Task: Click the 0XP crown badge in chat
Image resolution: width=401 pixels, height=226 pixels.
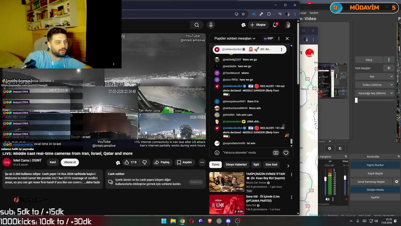Action: pos(268,38)
